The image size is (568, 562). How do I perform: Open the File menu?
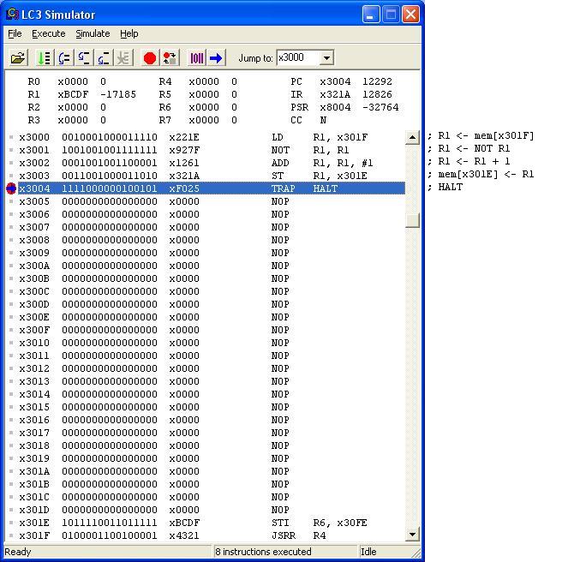click(15, 33)
